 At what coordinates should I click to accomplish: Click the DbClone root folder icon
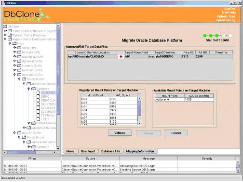[x=5, y=26]
